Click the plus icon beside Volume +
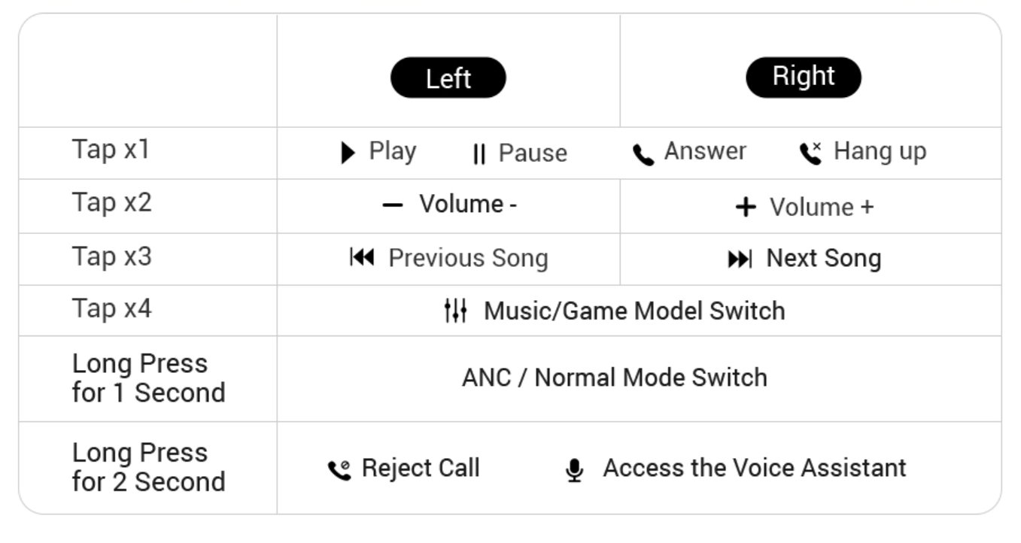 pyautogui.click(x=745, y=208)
